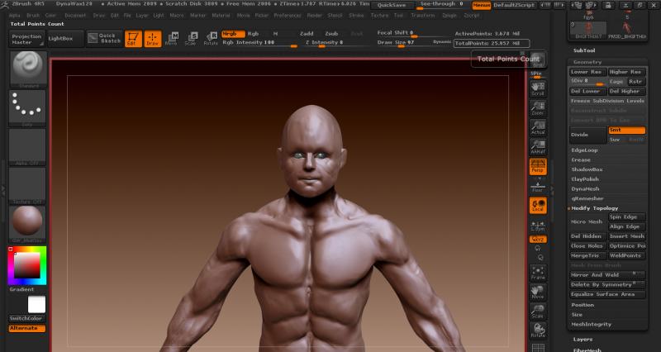Expand EdgeLoop section
The height and width of the screenshot is (352, 661).
[x=584, y=150]
